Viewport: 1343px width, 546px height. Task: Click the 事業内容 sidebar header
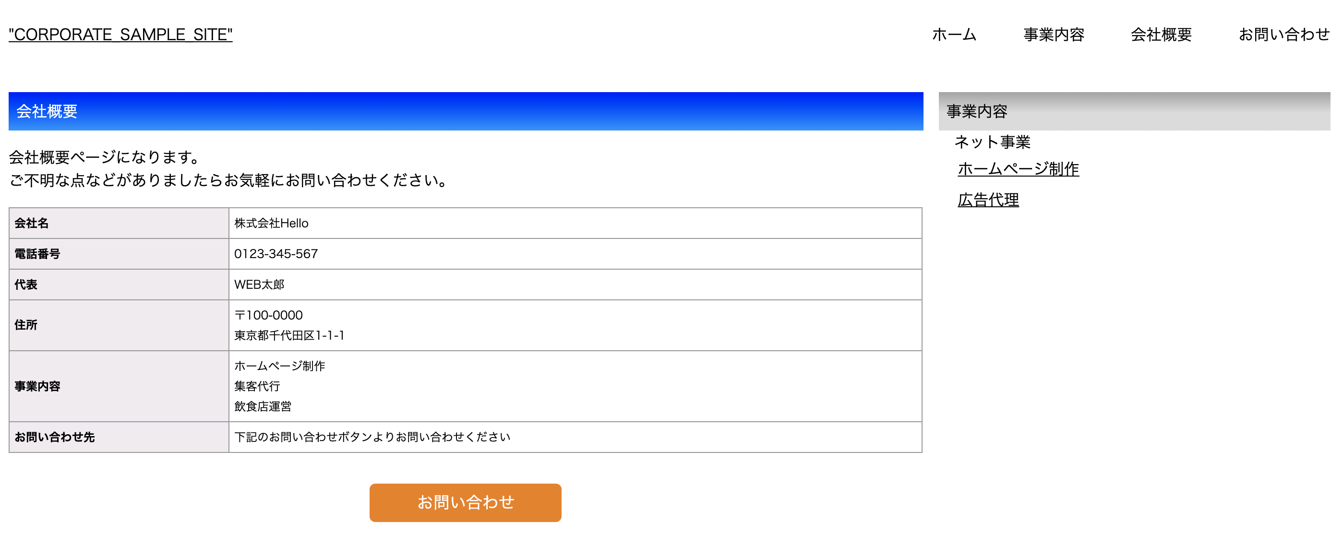[976, 111]
